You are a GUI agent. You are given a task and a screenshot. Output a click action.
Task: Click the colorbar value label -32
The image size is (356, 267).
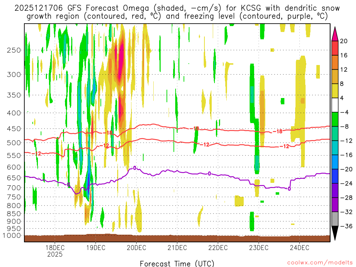tap(346, 212)
